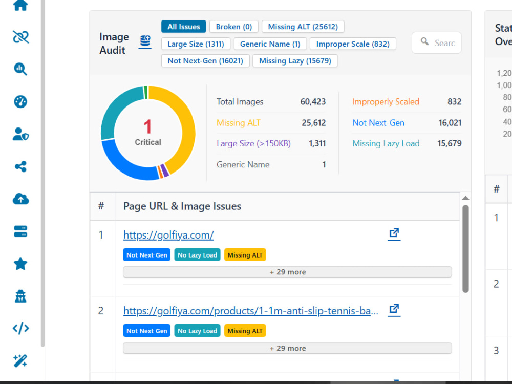
Task: Open the server stack sidebar icon
Action: (20, 231)
